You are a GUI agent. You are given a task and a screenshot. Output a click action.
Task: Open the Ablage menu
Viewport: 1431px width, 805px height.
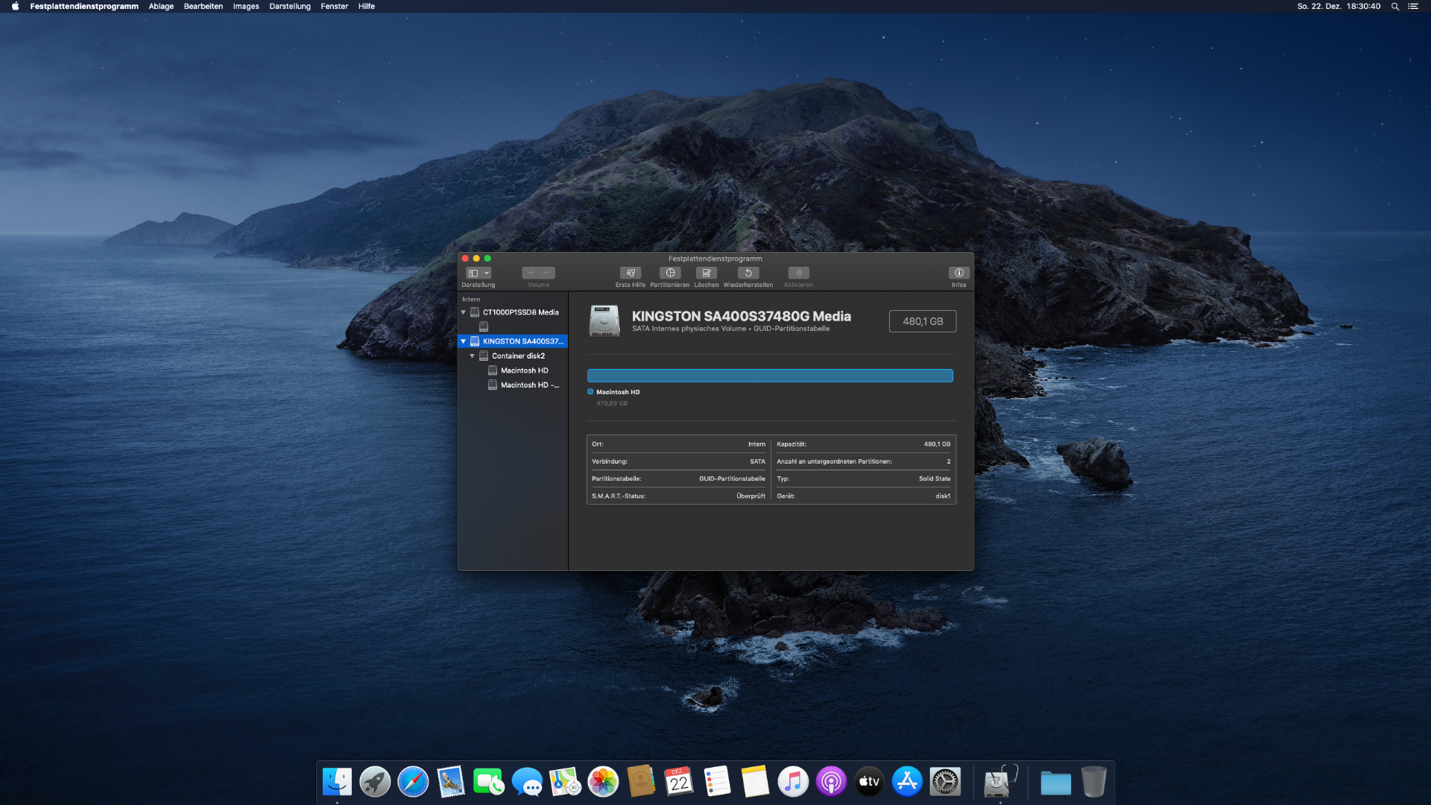(161, 6)
